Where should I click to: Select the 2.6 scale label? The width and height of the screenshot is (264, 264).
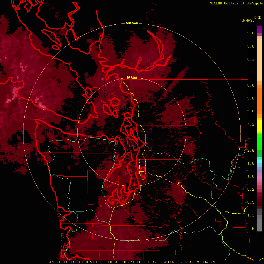[x=251, y=150]
